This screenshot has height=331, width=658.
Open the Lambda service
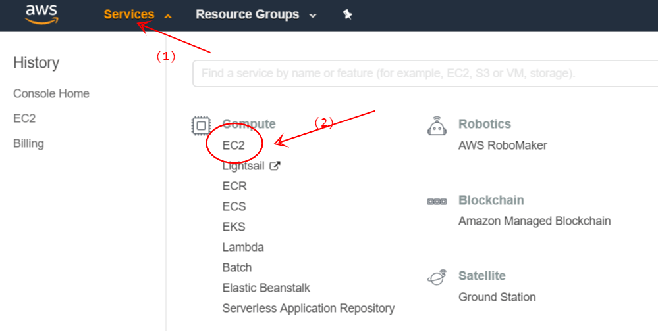tap(243, 247)
